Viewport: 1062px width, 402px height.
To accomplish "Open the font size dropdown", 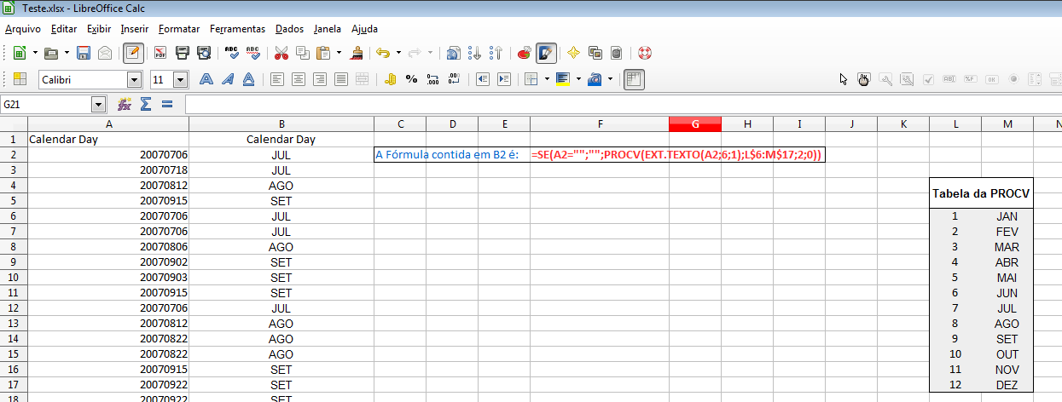I will click(180, 79).
